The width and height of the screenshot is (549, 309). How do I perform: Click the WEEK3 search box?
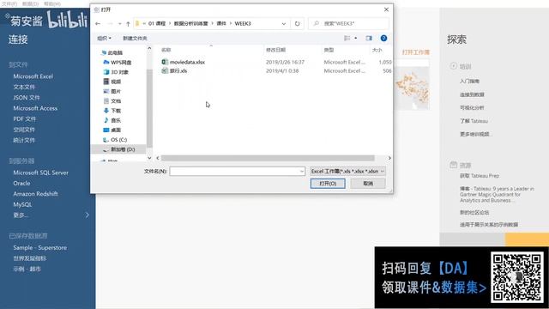click(350, 23)
